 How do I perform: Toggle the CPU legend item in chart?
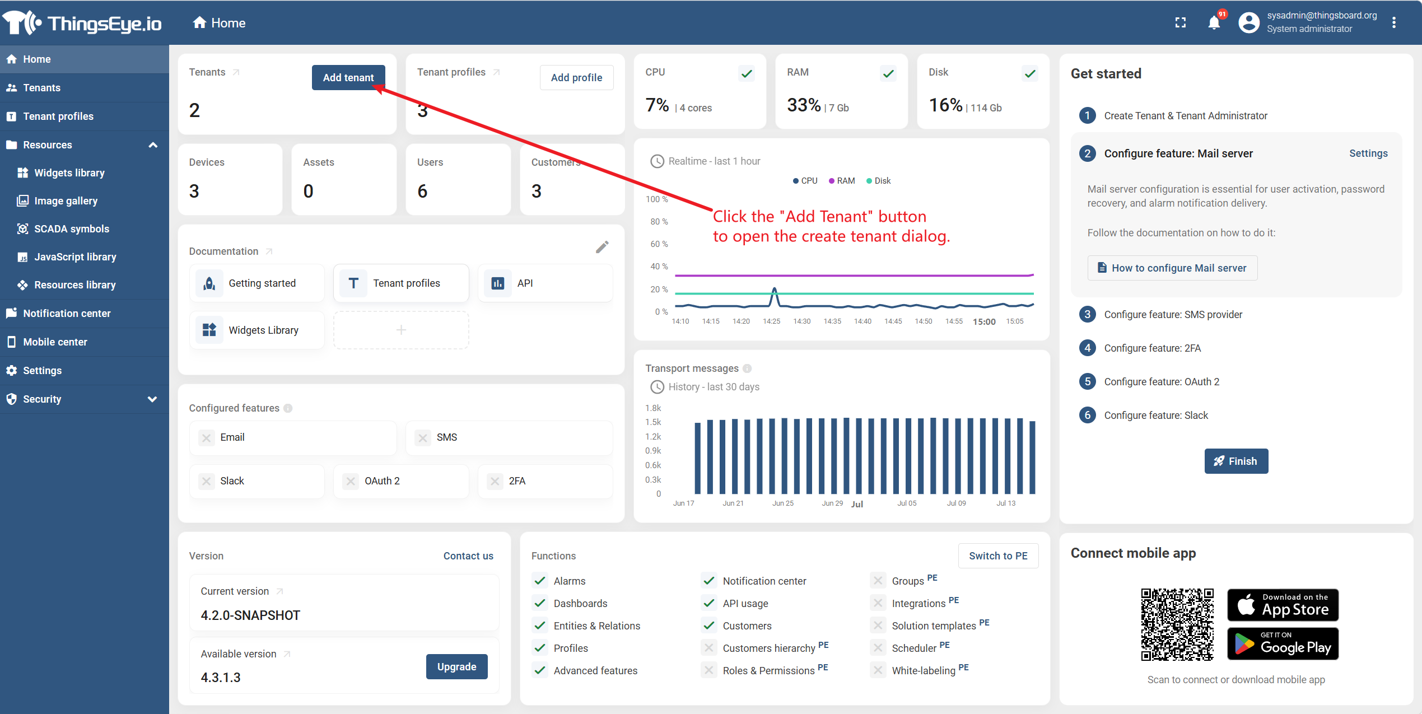pyautogui.click(x=805, y=181)
